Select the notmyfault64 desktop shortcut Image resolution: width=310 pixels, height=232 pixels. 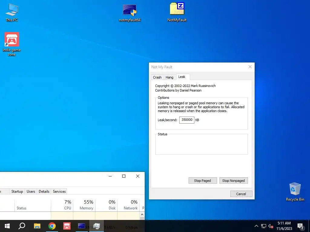[x=130, y=13]
